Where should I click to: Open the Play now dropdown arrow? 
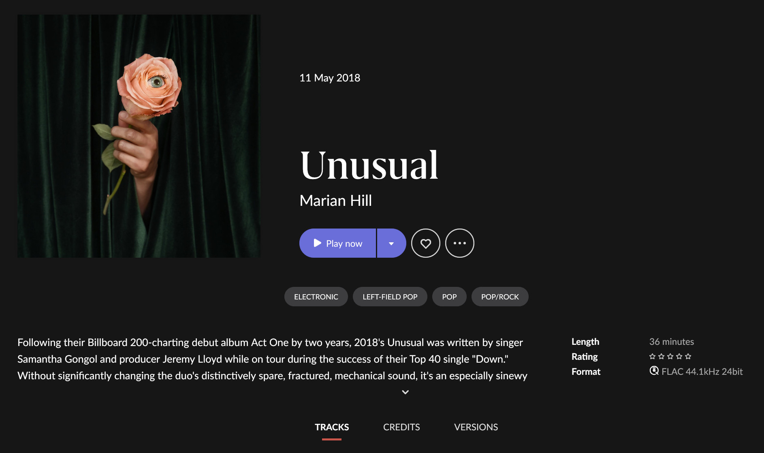point(391,243)
